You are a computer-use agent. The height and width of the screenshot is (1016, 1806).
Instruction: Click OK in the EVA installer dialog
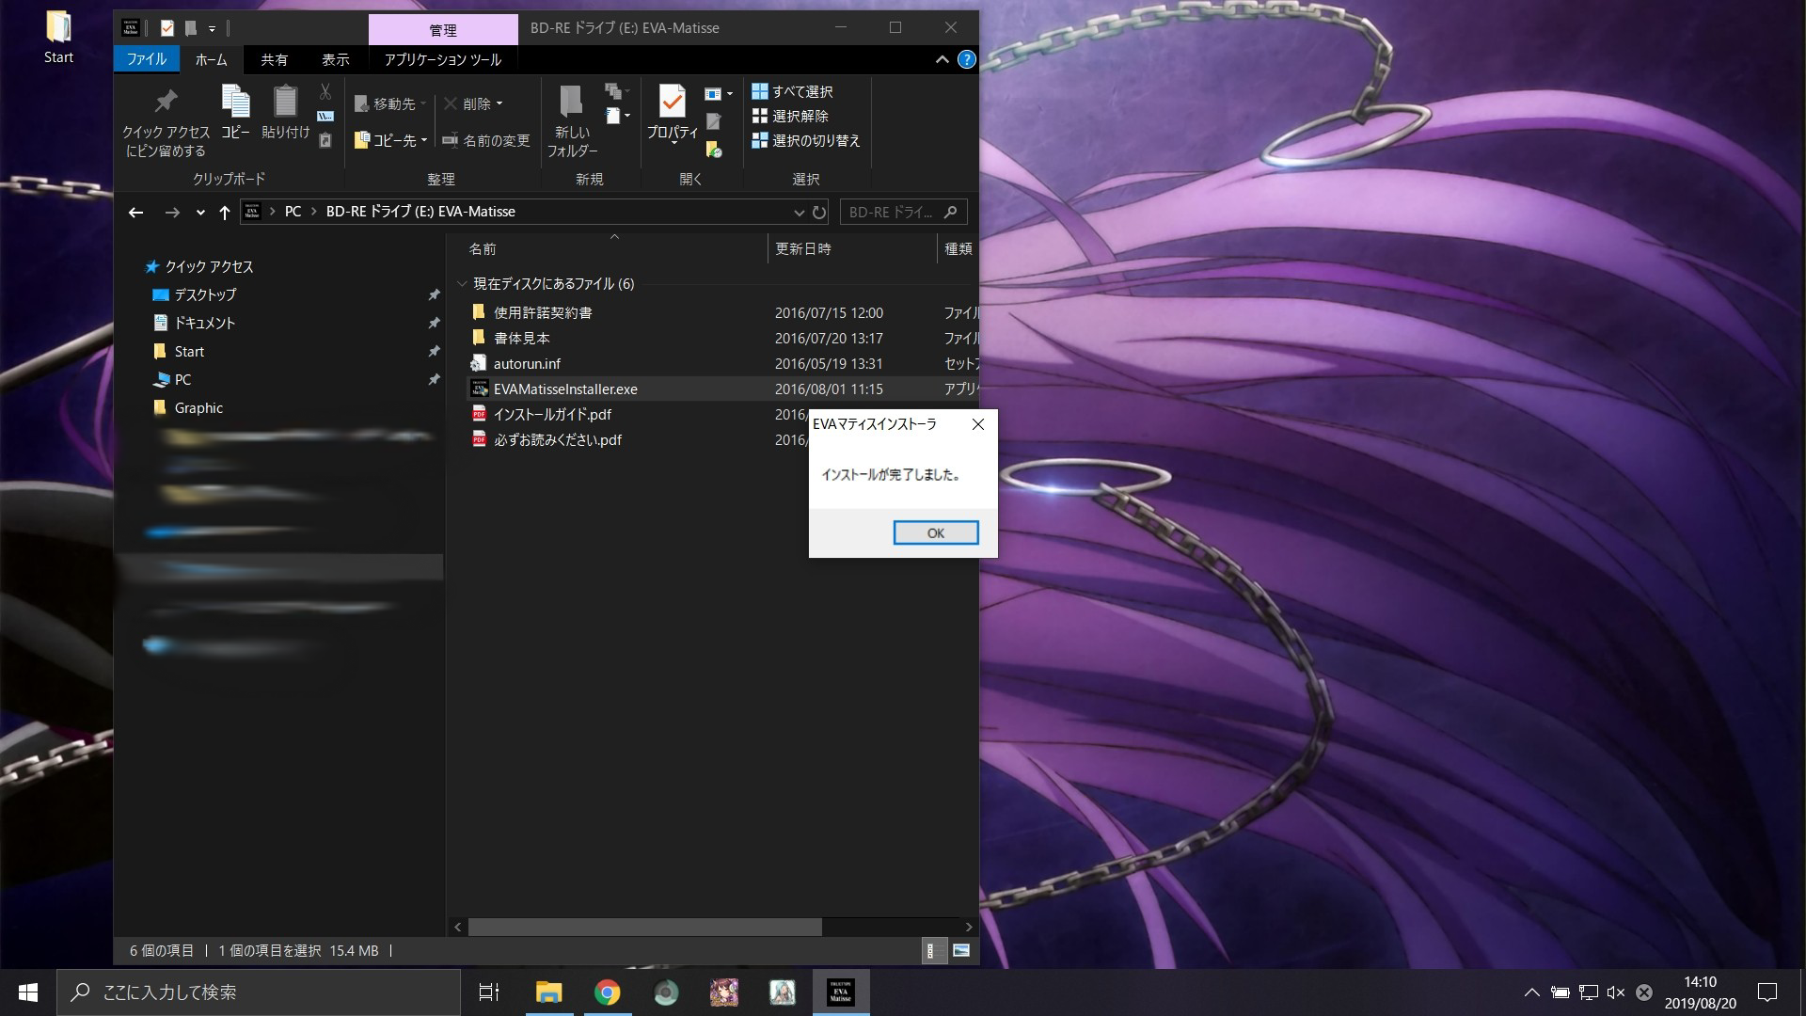pyautogui.click(x=935, y=532)
